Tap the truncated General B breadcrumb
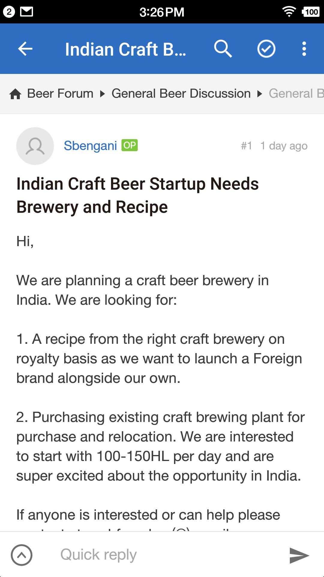324x577 pixels. point(295,93)
